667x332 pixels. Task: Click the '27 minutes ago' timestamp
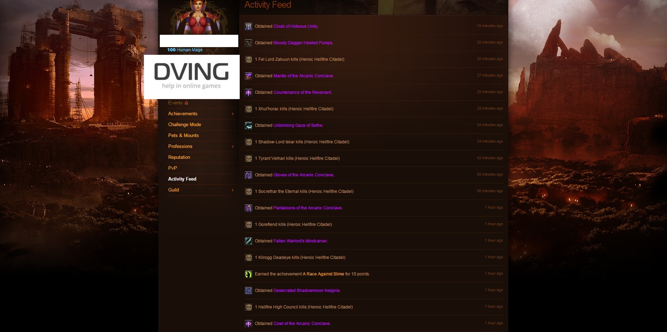pos(490,76)
